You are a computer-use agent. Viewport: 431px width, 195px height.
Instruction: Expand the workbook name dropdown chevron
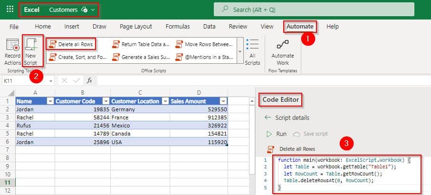click(x=93, y=10)
